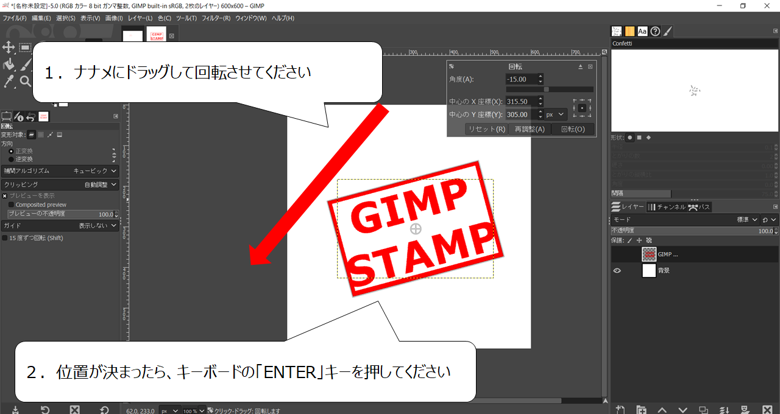
Task: Toggle visibility eye of 背景 layer
Action: click(x=617, y=270)
